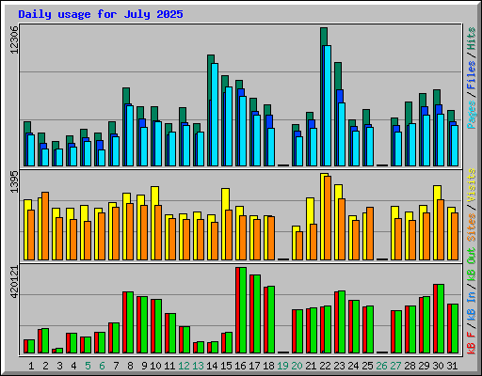Viewport: 482px width, 376px height.
Task: Click the dark green "Hits" legend label
Action: pyautogui.click(x=472, y=39)
